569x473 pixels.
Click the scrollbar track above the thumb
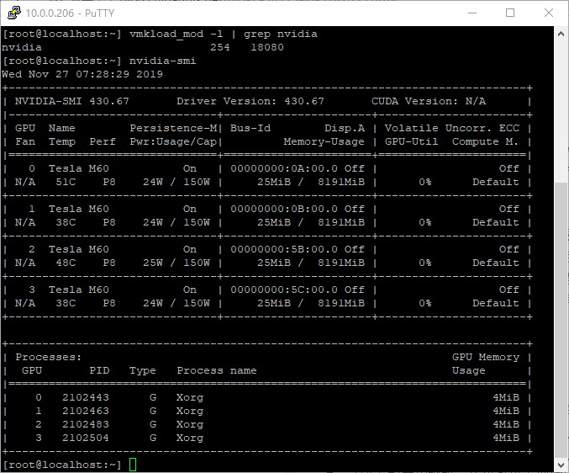[x=561, y=109]
